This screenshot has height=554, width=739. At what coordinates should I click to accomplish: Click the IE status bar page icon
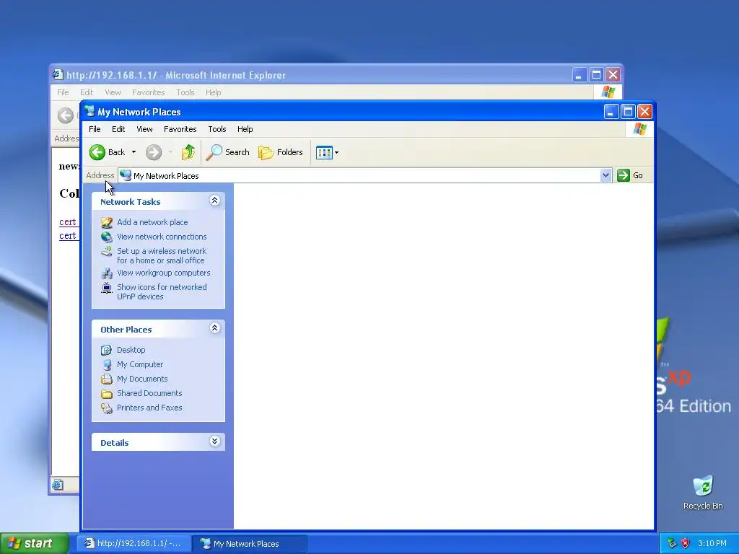58,485
